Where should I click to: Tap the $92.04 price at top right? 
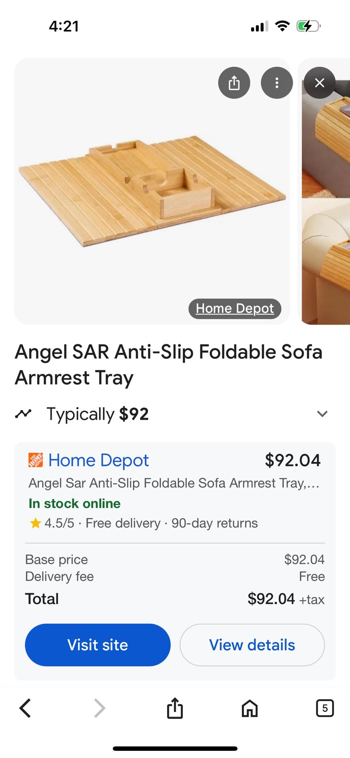[292, 460]
